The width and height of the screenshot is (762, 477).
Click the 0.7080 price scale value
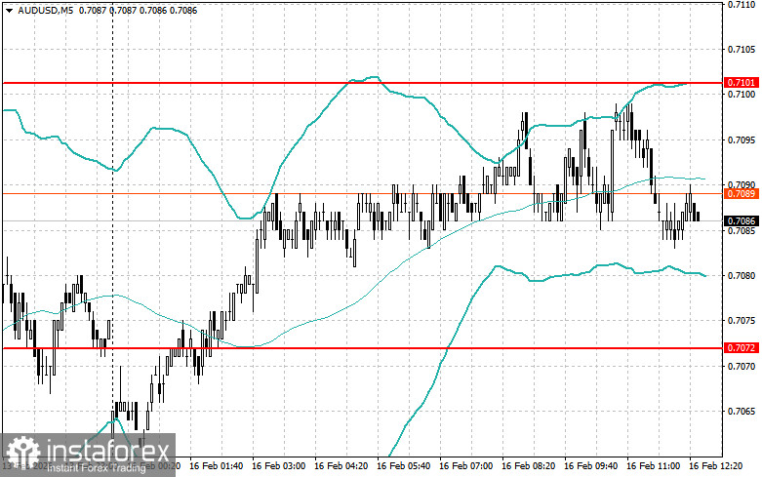tap(742, 276)
